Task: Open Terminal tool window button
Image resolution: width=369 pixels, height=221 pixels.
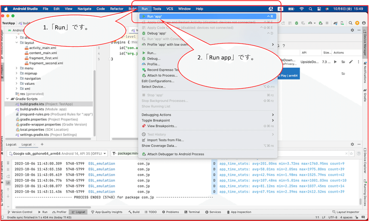Action: tap(192, 212)
